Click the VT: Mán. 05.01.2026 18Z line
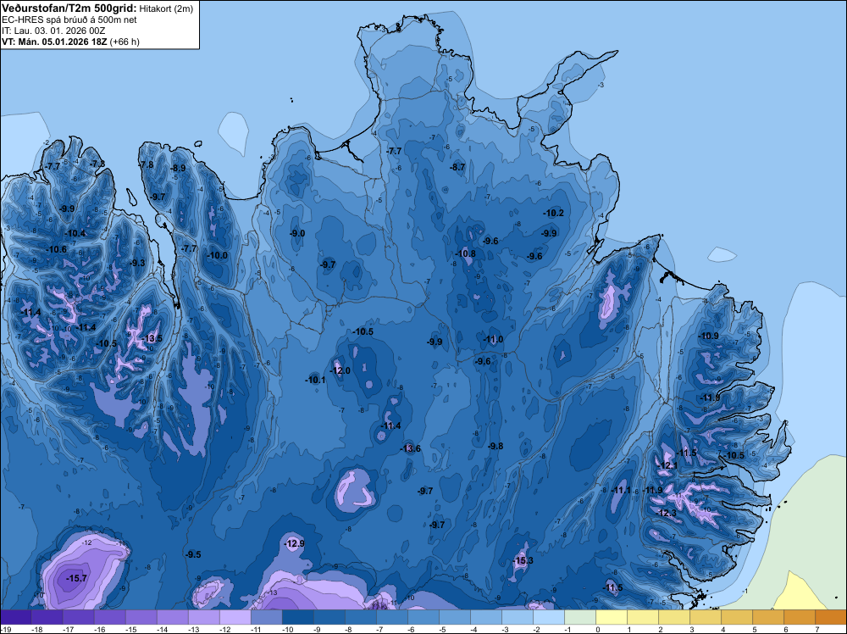The image size is (847, 634). click(x=70, y=42)
